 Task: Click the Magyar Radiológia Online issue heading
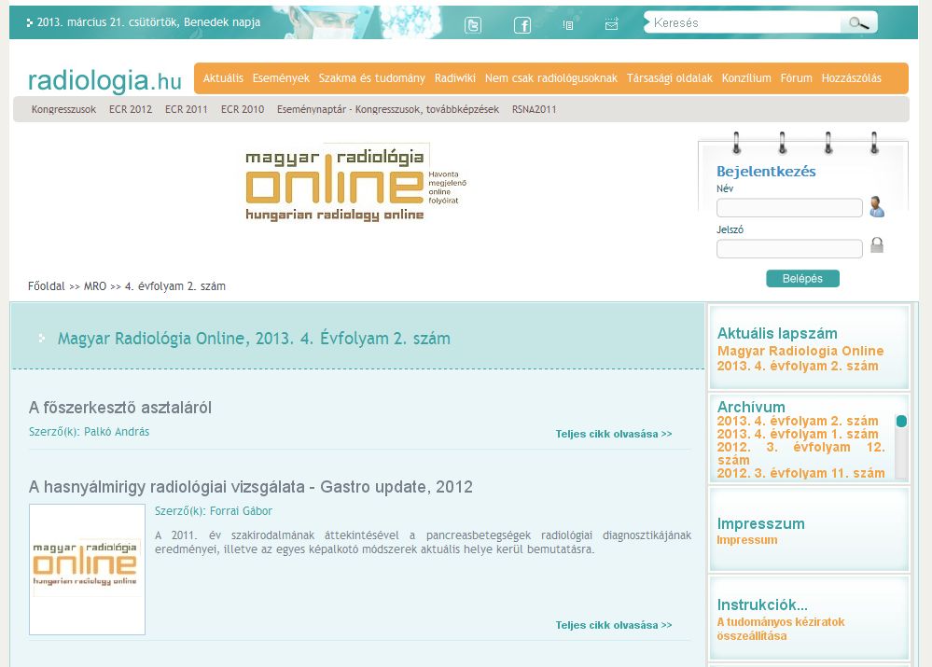(254, 339)
